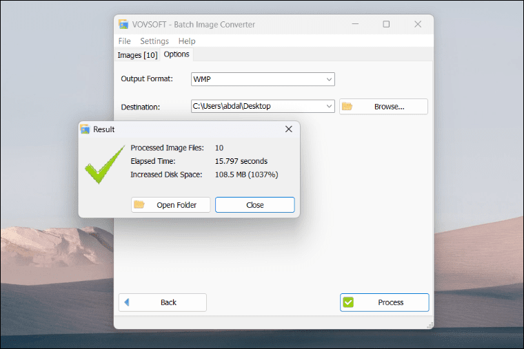Click the folder icon on Browse button
The height and width of the screenshot is (349, 524).
(x=347, y=107)
